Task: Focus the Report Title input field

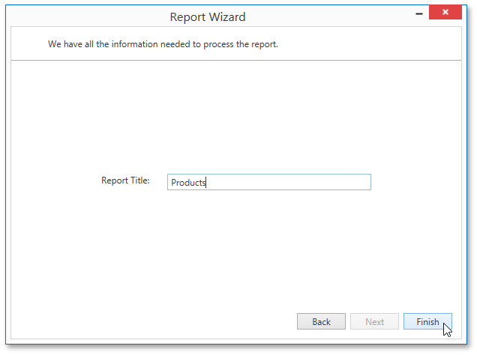Action: point(269,182)
